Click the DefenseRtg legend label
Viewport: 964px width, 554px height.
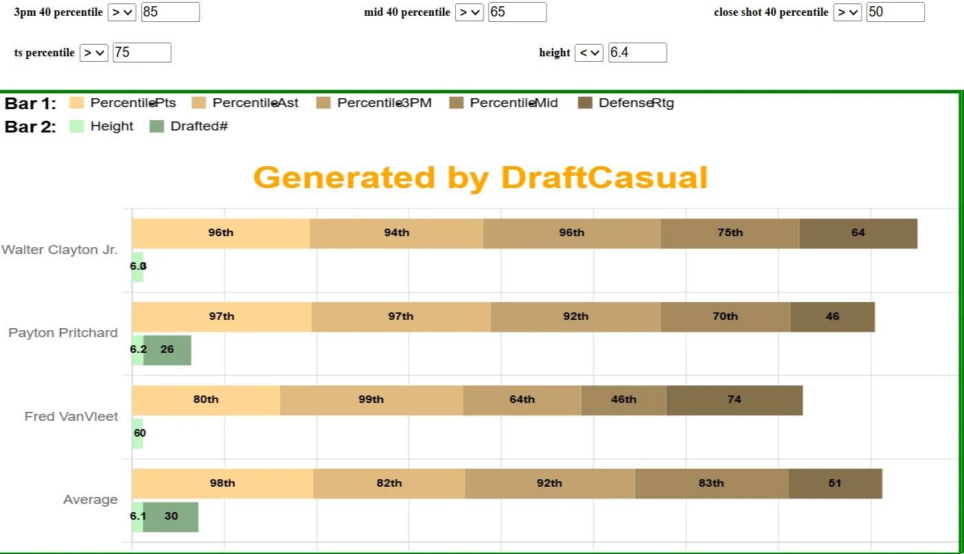(x=636, y=103)
